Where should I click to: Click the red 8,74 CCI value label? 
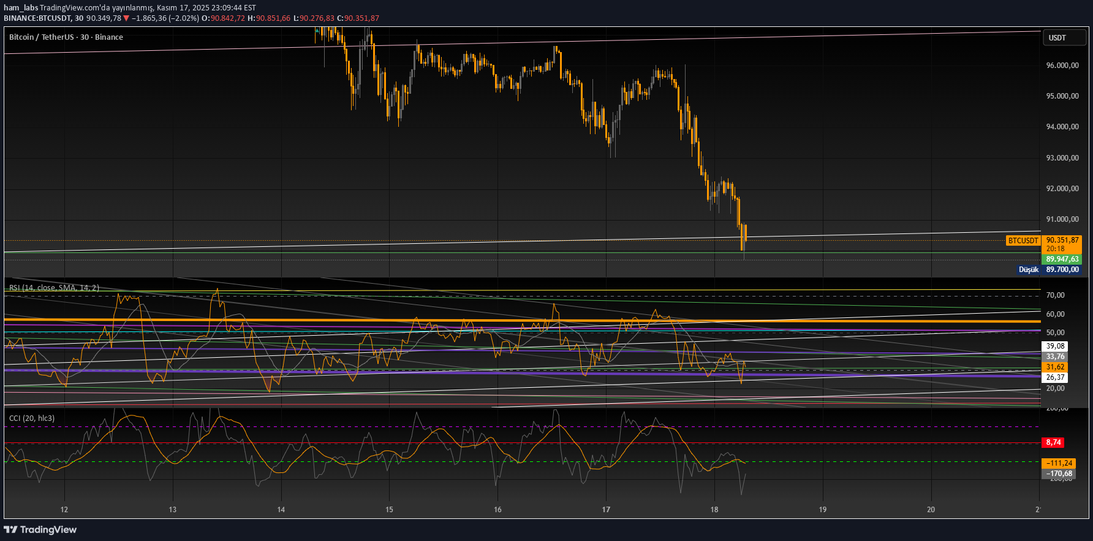click(1053, 442)
